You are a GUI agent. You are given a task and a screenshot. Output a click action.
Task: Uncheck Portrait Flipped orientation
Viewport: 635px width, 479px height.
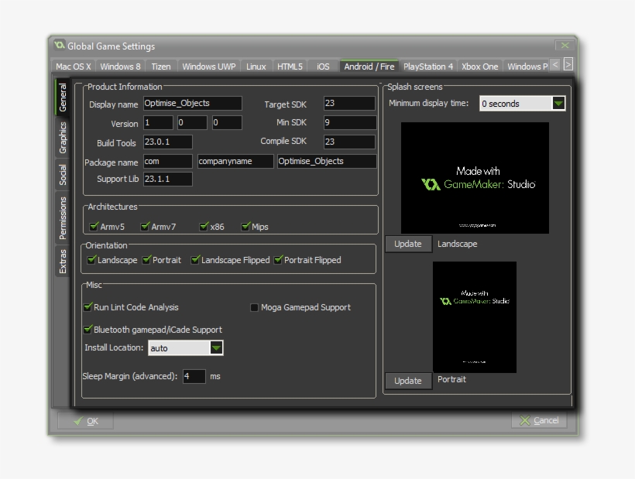pos(278,260)
